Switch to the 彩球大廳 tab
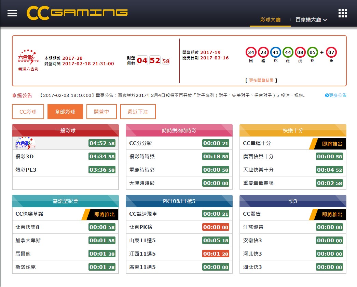The height and width of the screenshot is (287, 357). tap(270, 20)
